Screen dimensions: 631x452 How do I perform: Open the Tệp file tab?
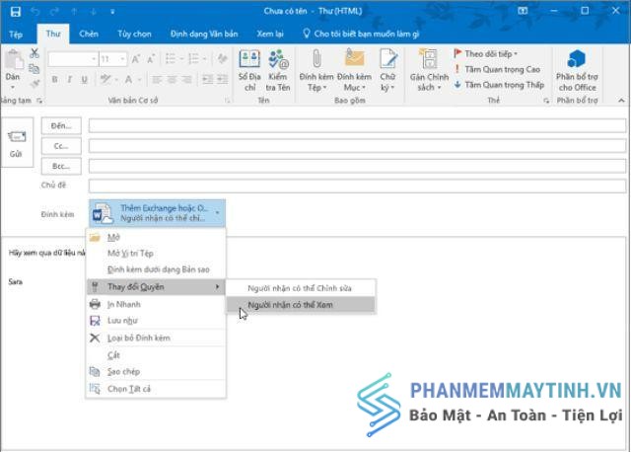tap(16, 35)
